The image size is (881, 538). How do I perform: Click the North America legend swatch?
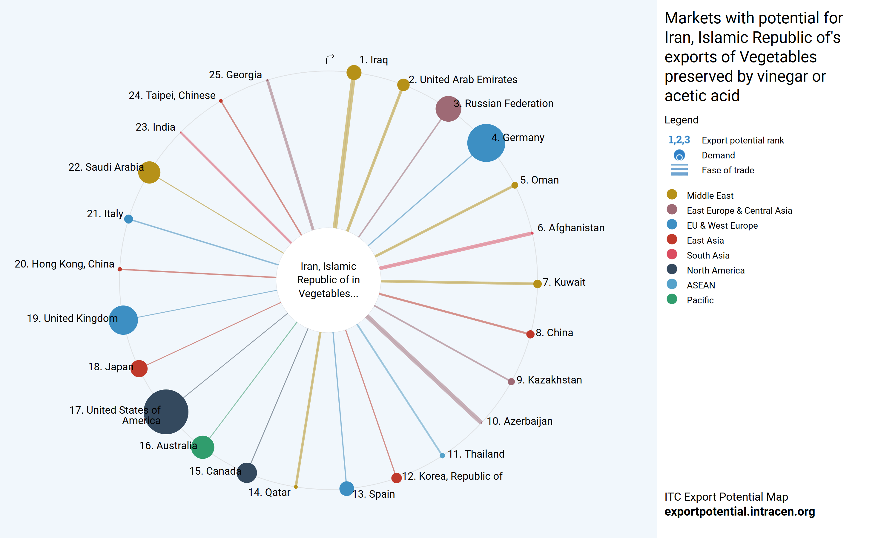coord(672,269)
